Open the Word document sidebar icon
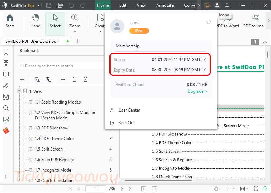The image size is (271, 193). tap(6, 97)
